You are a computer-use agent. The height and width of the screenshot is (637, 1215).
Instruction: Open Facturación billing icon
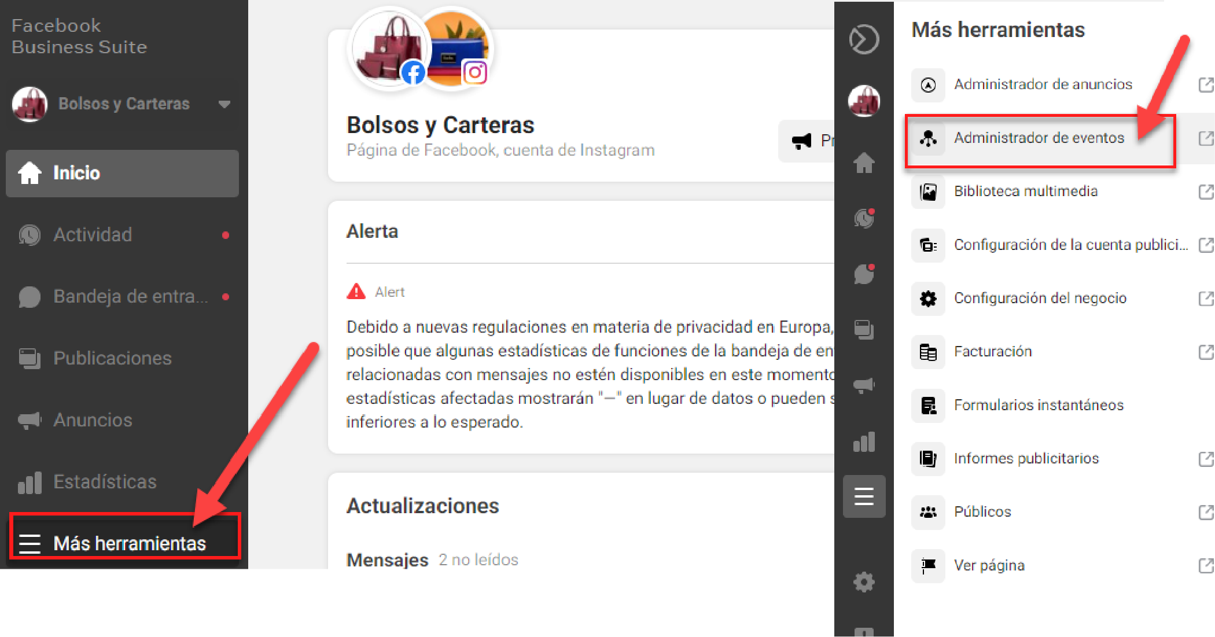click(x=928, y=352)
